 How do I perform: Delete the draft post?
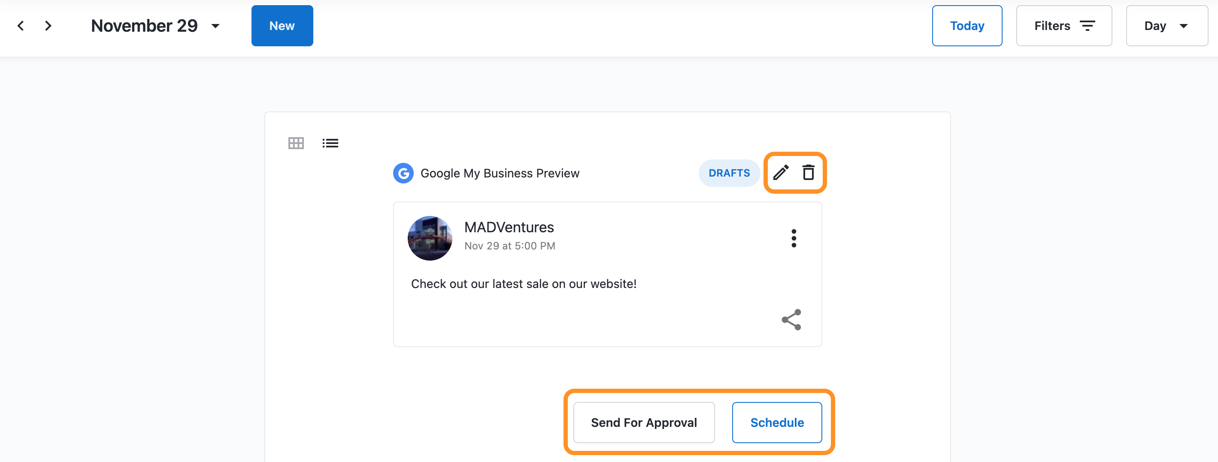808,172
